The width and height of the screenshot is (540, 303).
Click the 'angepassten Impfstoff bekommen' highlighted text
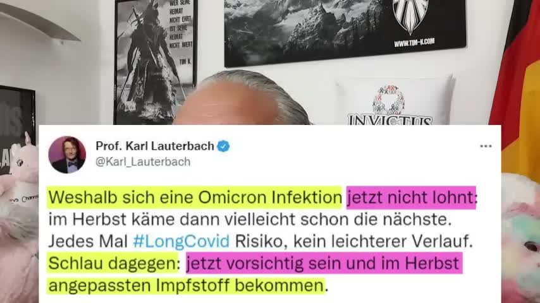(186, 285)
